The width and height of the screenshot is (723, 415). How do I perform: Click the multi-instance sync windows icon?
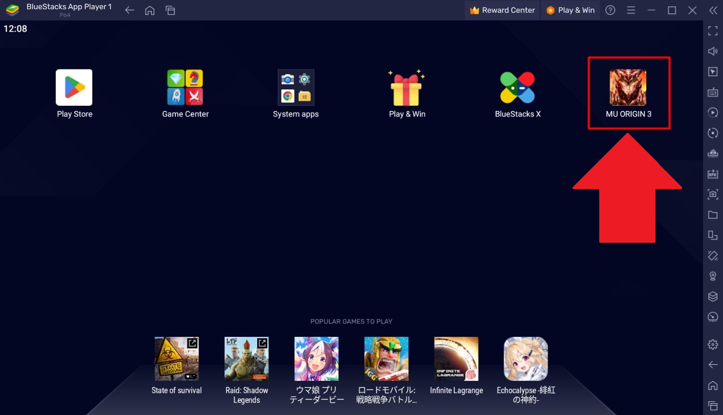713,235
